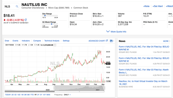Image resolution: width=173 pixels, height=98 pixels.
Task: Open Advanced Chart pop-out icon
Action: point(107,41)
